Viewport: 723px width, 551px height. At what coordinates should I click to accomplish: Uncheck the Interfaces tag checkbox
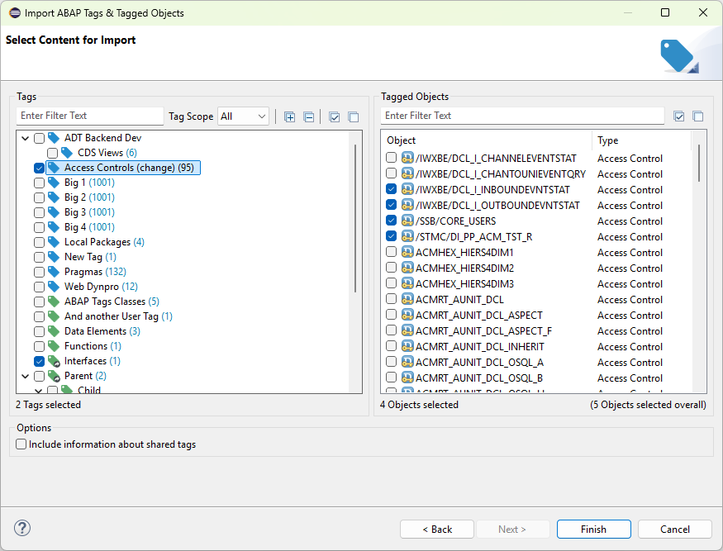[x=39, y=361]
